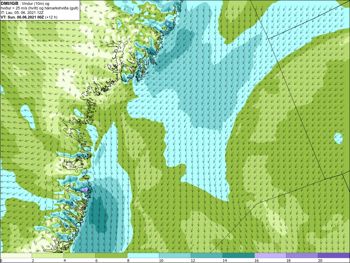Click the light green 2–4 m/s legend swatch
Viewport: 350px width, 263px height.
48,255
